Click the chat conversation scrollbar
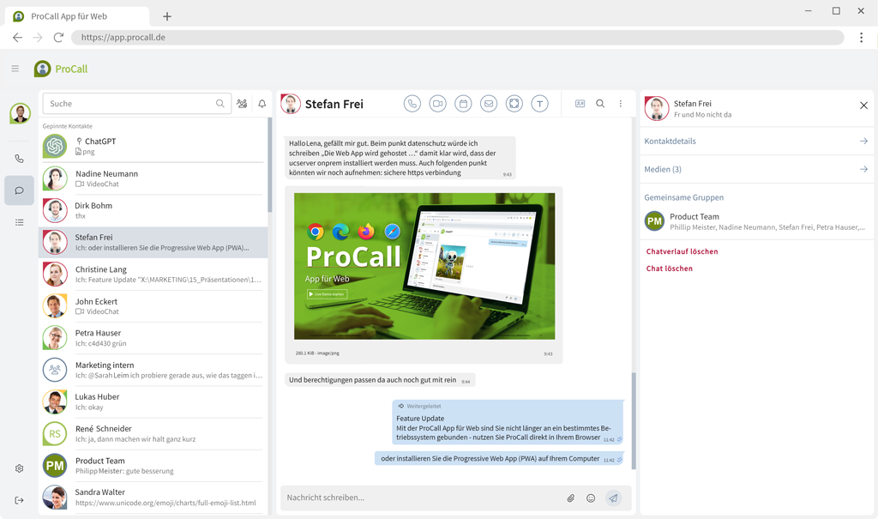This screenshot has height=519, width=878. 634,421
